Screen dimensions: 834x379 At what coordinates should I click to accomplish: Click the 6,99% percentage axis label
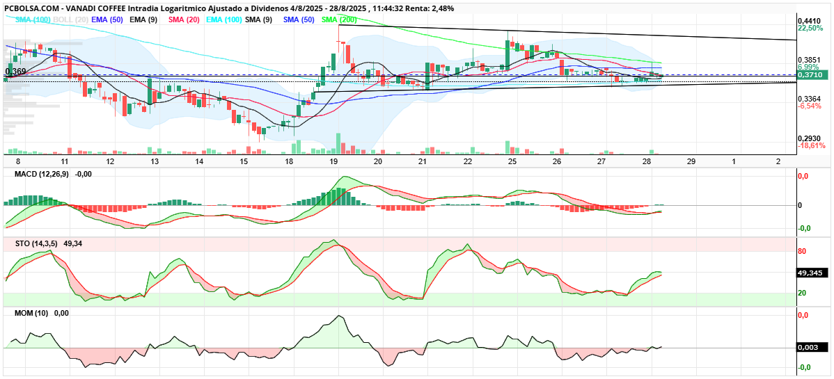click(x=808, y=67)
